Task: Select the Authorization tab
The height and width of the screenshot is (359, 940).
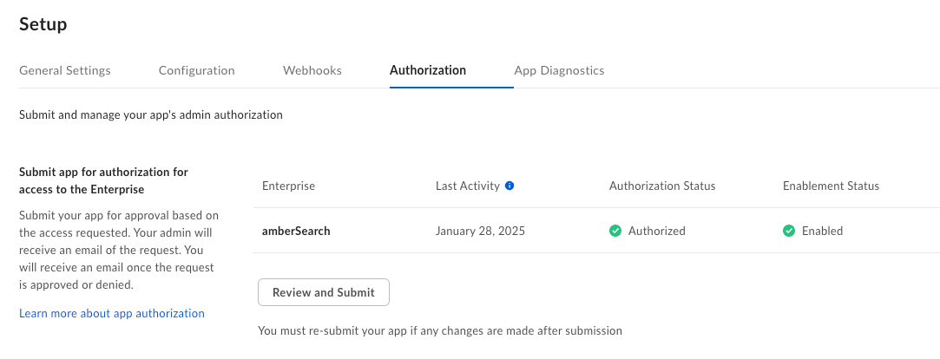Action: [x=427, y=70]
